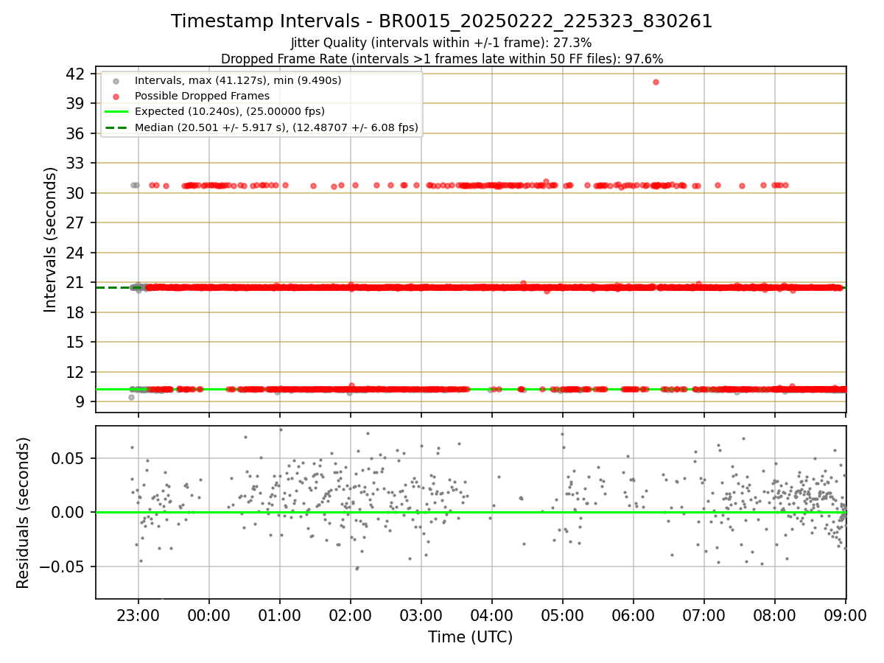Image resolution: width=884 pixels, height=663 pixels.
Task: Click the y-axis tick label '24'
Action: [76, 253]
